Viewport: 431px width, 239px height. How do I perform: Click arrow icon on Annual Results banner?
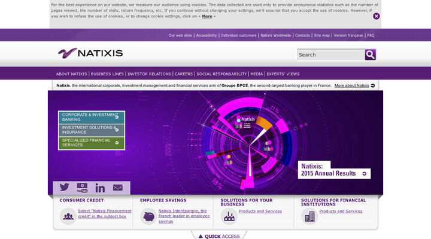[x=365, y=174]
